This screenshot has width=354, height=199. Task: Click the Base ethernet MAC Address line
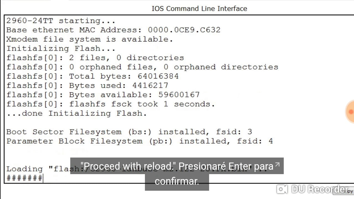click(x=113, y=30)
